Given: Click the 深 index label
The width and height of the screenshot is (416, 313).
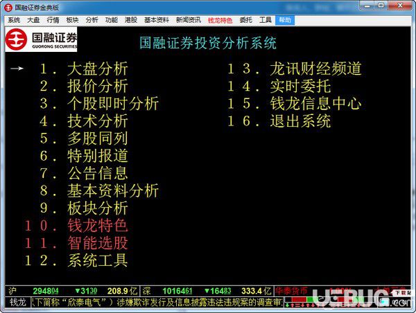Looking at the screenshot, I should click(147, 291).
